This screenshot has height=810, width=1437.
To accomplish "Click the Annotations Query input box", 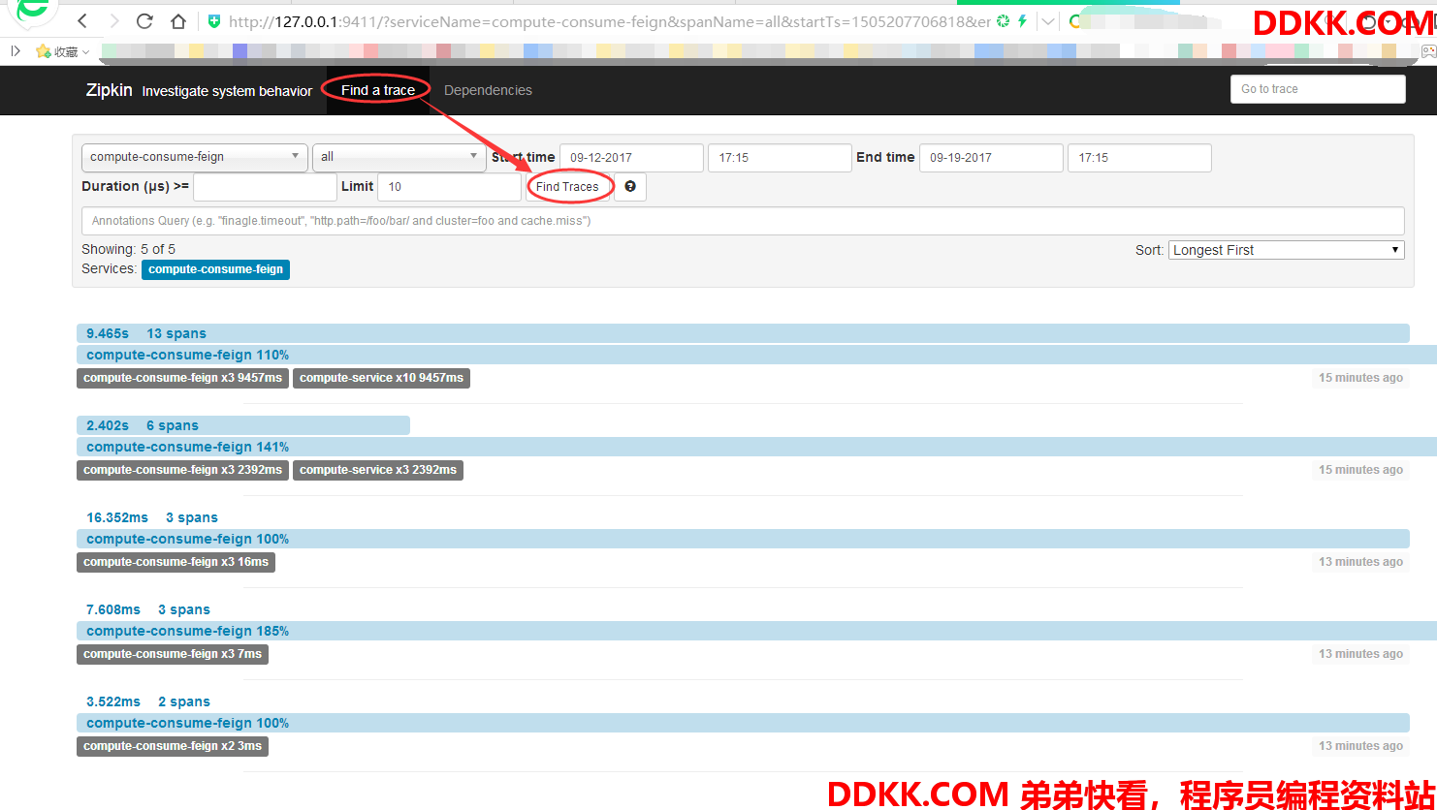I will pyautogui.click(x=743, y=221).
